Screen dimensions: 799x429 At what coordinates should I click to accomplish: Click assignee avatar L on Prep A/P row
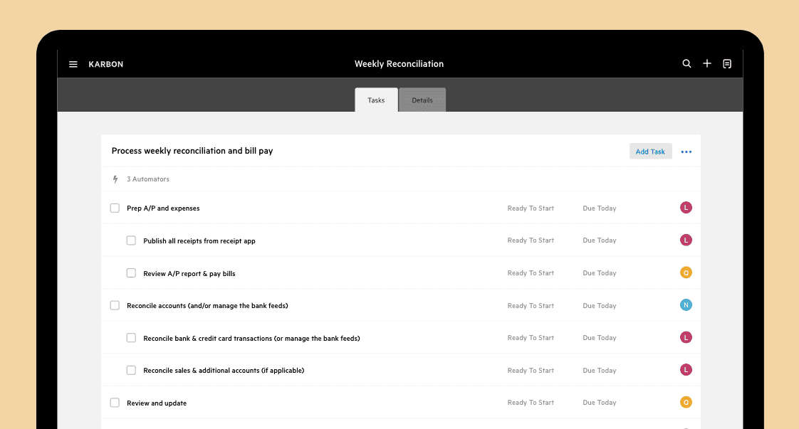[x=686, y=208]
